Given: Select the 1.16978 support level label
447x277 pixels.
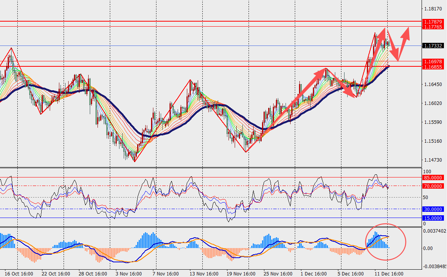Looking at the screenshot, I should coord(432,61).
